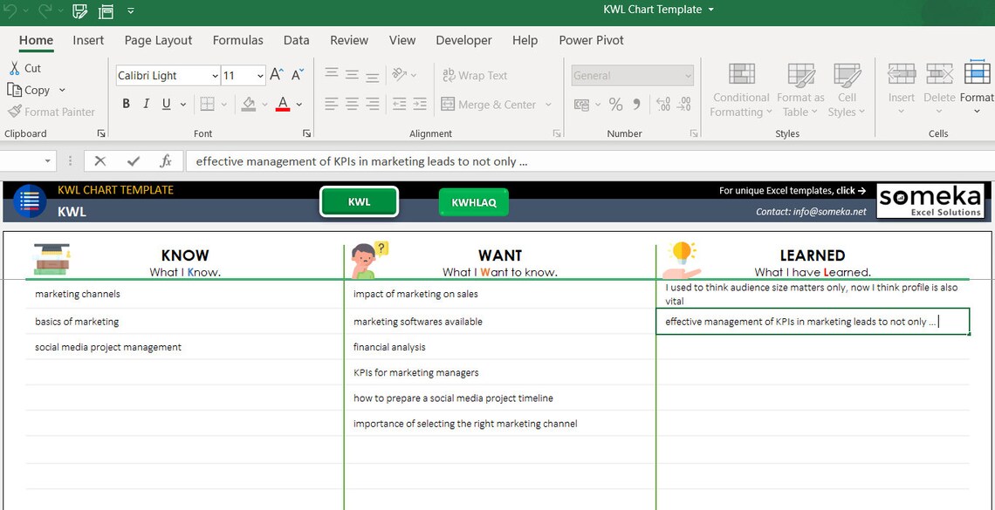Open the Data ribbon tab
The height and width of the screenshot is (510, 995).
[x=296, y=40]
